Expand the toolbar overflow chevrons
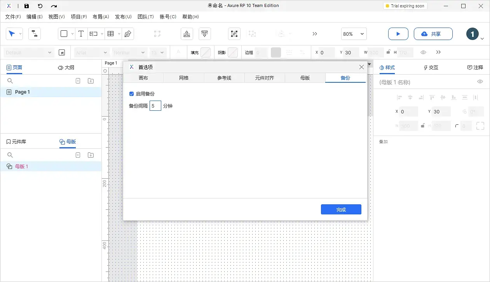 (x=315, y=34)
